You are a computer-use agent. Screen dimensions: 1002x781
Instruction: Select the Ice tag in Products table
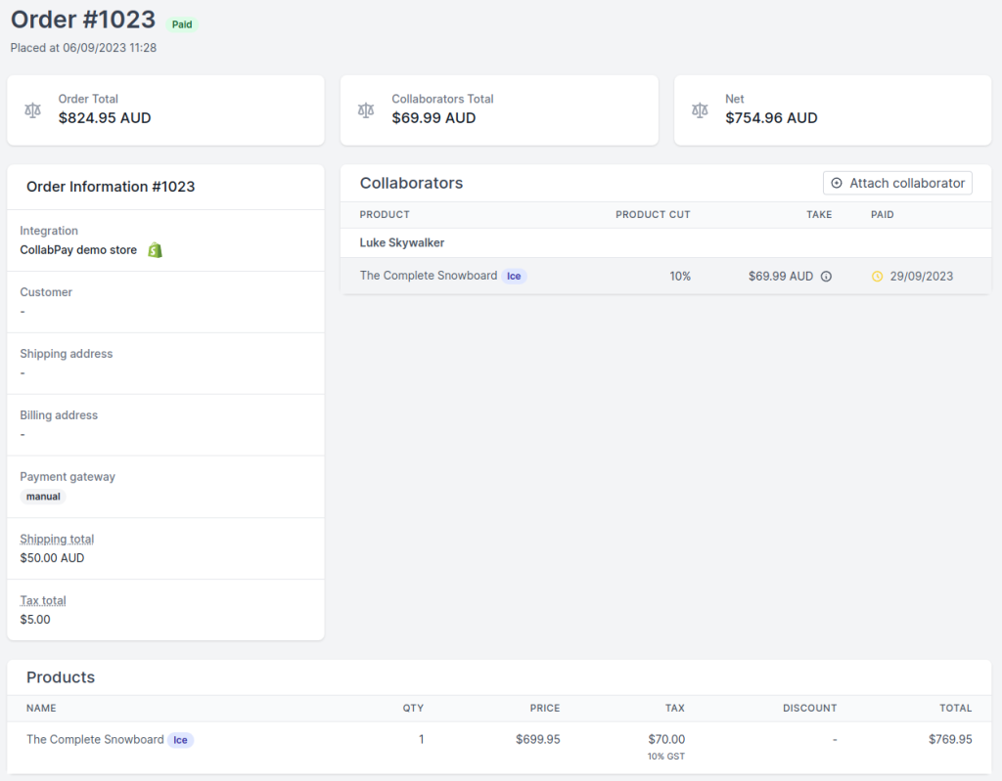click(180, 740)
